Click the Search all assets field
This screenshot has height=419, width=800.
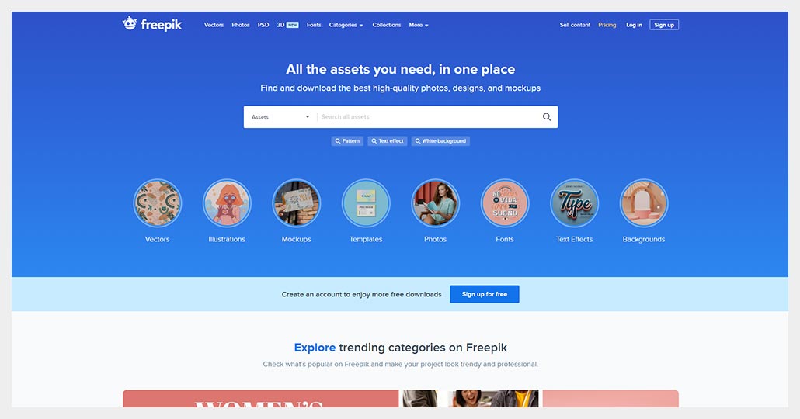click(x=429, y=116)
